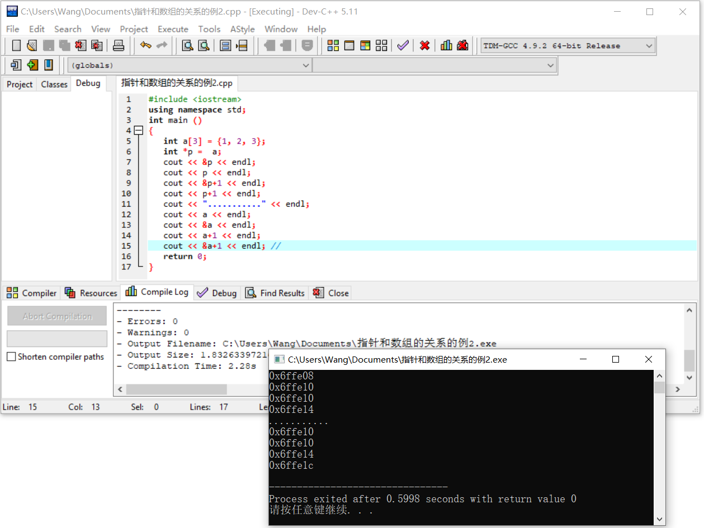
Task: Select the Debug side panel tab
Action: coord(88,83)
